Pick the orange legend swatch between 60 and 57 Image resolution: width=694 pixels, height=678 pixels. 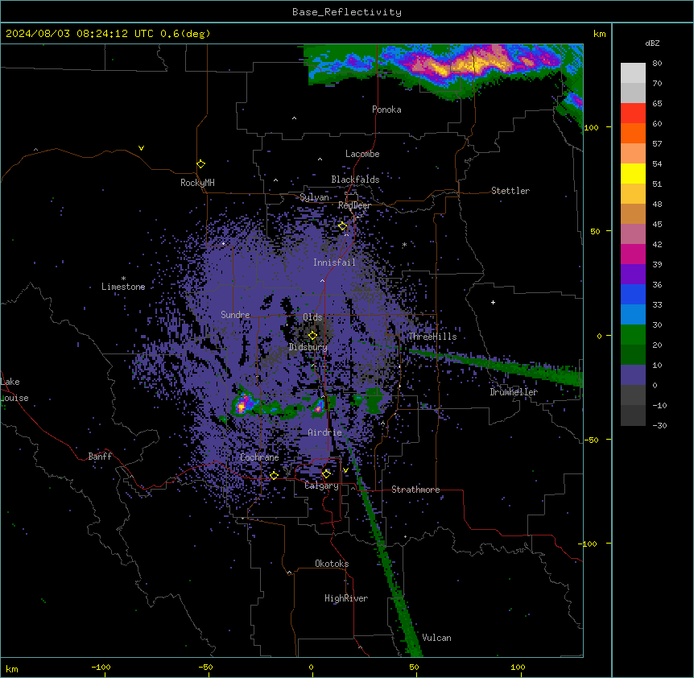point(633,134)
